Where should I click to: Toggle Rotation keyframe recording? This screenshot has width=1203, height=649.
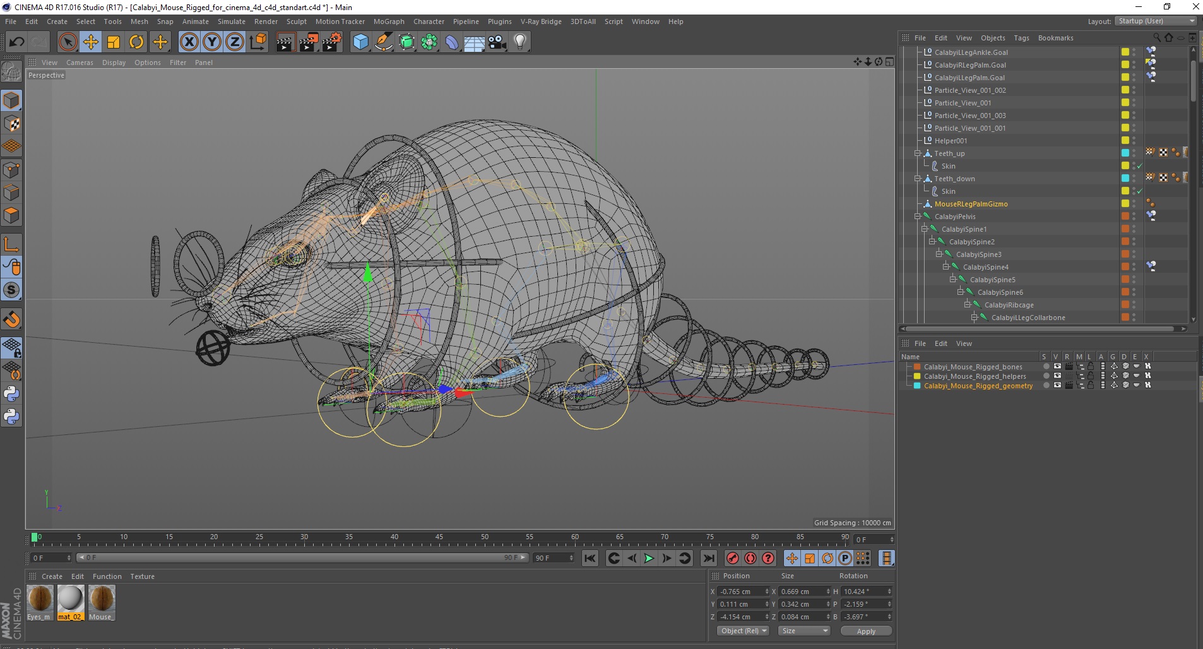pyautogui.click(x=827, y=558)
